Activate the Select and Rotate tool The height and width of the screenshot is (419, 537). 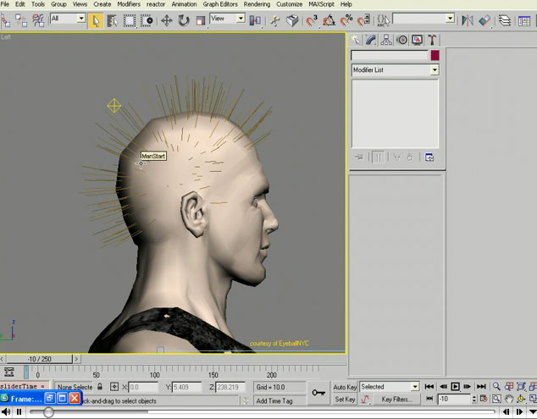click(x=183, y=20)
